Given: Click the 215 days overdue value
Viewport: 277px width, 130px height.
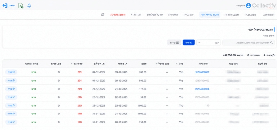Looking at the screenshot, I should 79,105.
